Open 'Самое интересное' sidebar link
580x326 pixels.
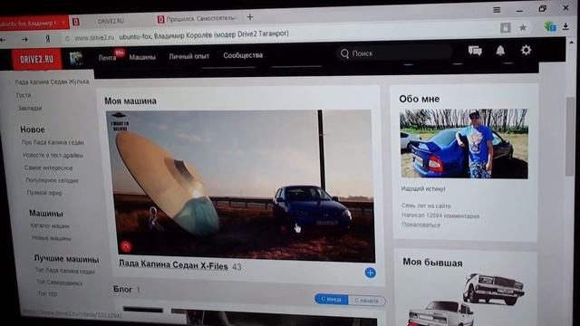tap(48, 168)
